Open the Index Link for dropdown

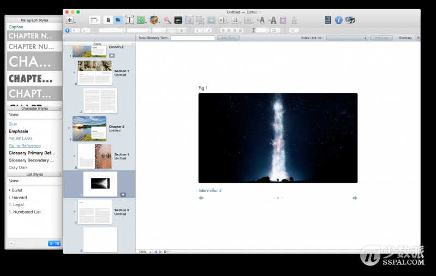(347, 38)
